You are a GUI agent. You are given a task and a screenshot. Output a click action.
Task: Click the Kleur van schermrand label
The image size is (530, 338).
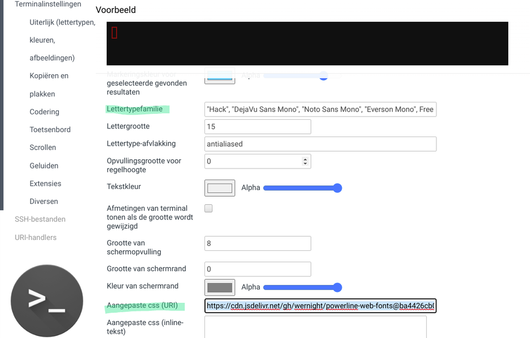click(143, 286)
